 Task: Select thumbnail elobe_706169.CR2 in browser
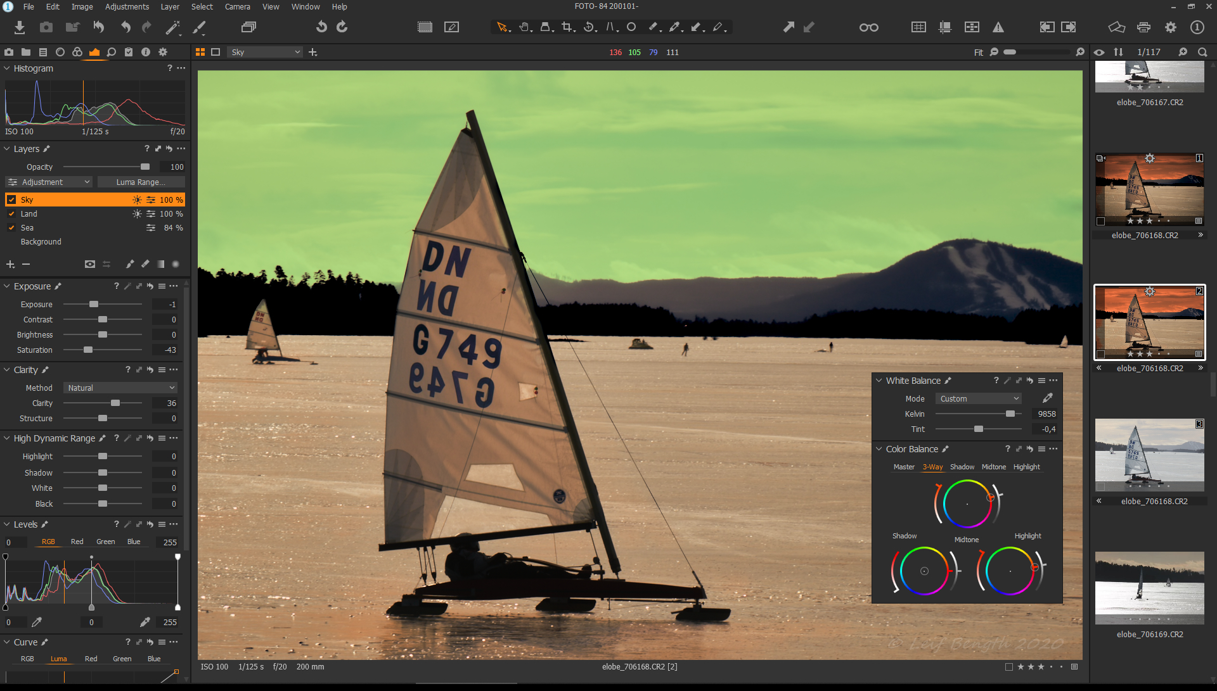coord(1150,588)
